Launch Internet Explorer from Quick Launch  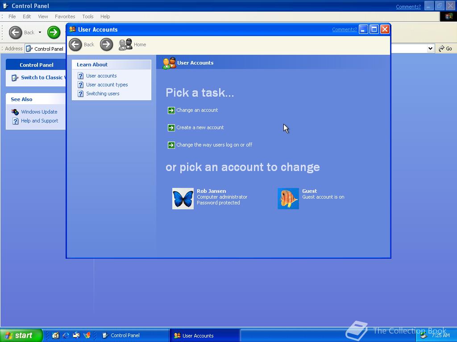tap(66, 335)
